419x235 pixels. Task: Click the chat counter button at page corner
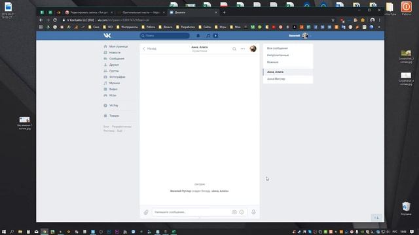(376, 217)
